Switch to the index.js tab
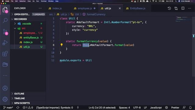The height and width of the screenshot is (110, 195). (57, 8)
